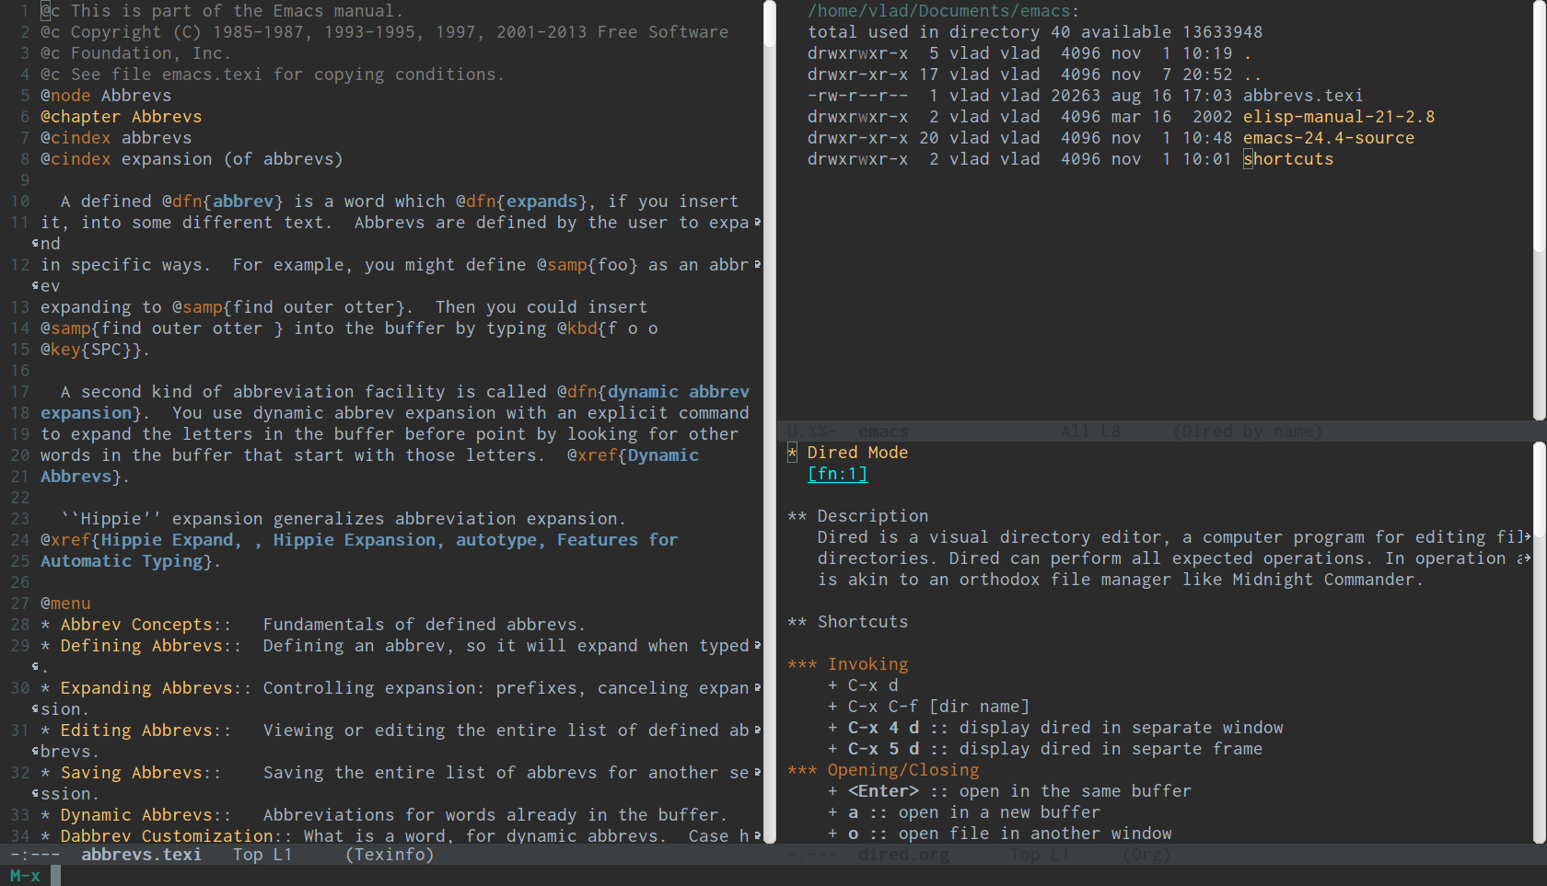The image size is (1547, 886).
Task: Click the 'Defining Abbrevs::' menu entry
Action: coord(151,646)
